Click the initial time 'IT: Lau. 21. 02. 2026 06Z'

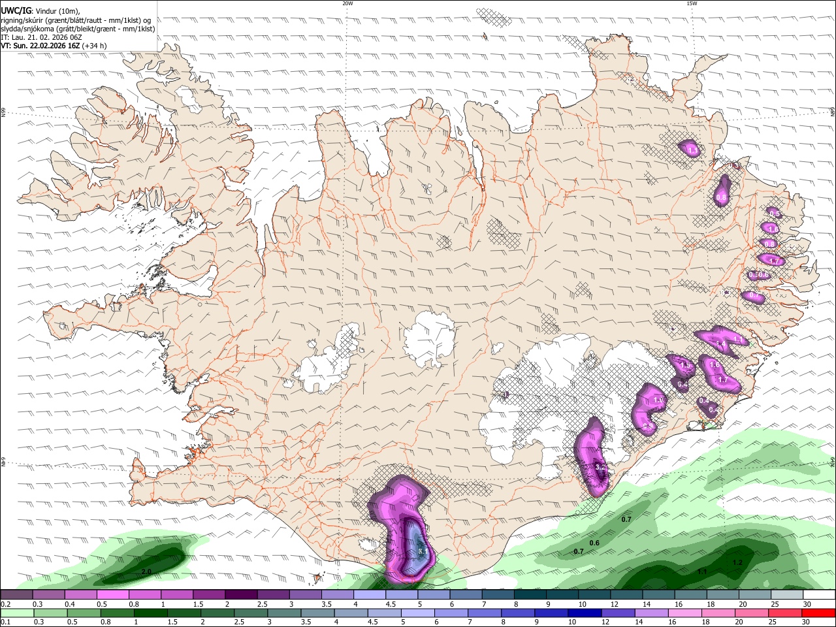(41, 37)
